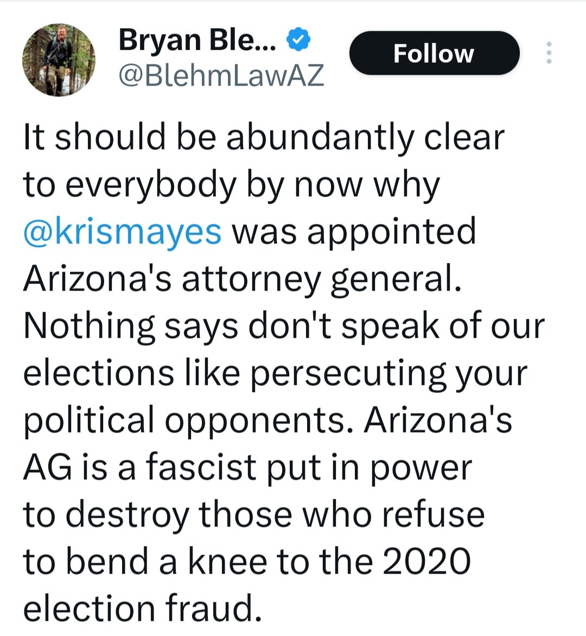
Task: Click the line 'It should be abundantly clear'
Action: click(264, 137)
